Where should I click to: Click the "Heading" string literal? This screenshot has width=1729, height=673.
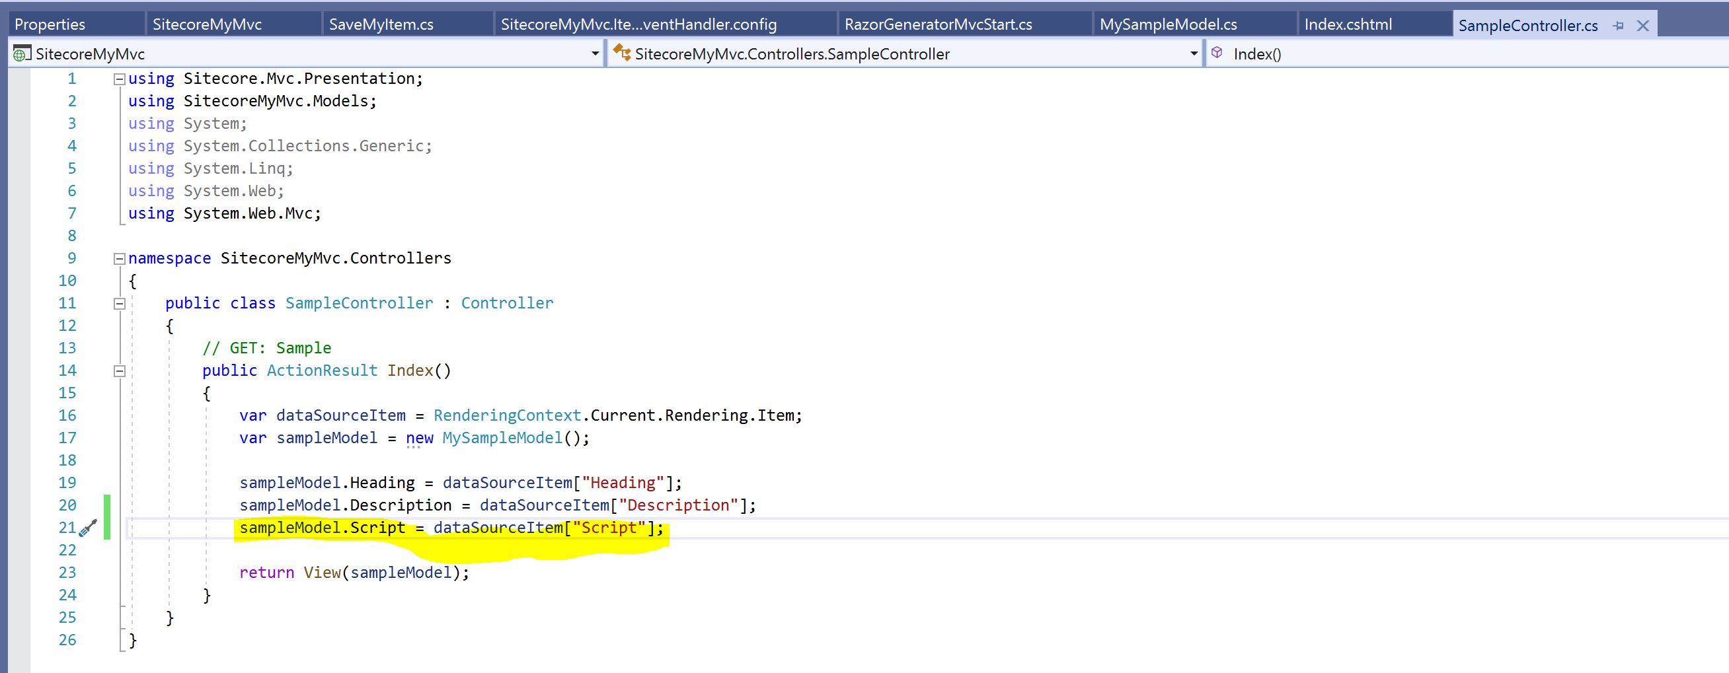coord(623,483)
